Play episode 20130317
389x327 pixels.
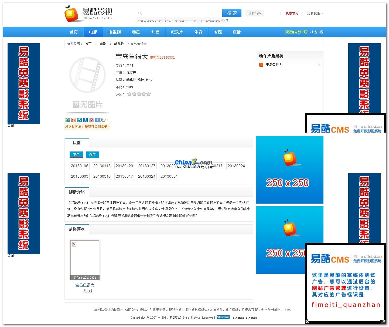coord(124,176)
